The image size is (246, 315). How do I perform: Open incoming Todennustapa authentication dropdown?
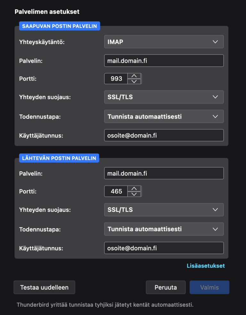[x=164, y=117]
